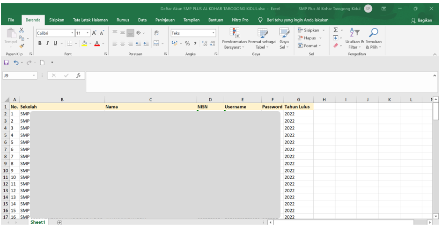Click the Undo arrow icon

pos(16,62)
